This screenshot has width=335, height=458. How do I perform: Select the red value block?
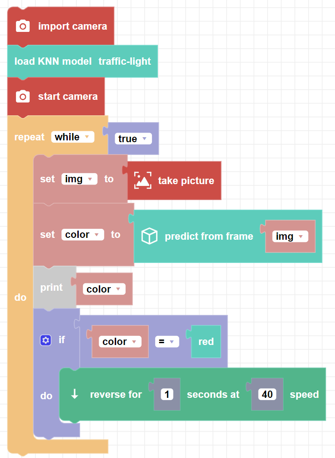pyautogui.click(x=206, y=342)
